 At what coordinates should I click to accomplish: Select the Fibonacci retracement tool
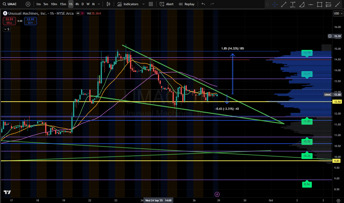point(329,4)
